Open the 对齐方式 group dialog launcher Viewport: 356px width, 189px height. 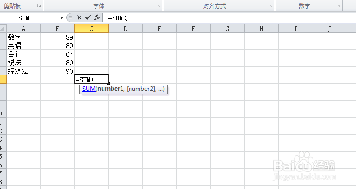(x=270, y=6)
